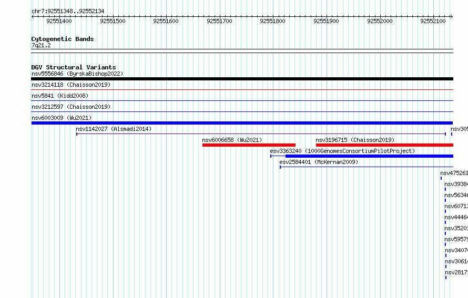This screenshot has height=298, width=468.
Task: Click the red nsv6006658 variant bar
Action: point(249,145)
